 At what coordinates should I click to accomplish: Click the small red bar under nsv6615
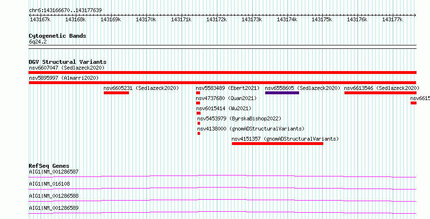pyautogui.click(x=414, y=103)
